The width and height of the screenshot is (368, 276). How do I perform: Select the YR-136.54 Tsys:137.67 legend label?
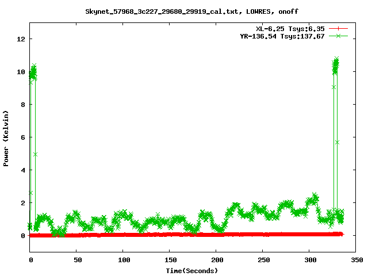click(x=282, y=36)
